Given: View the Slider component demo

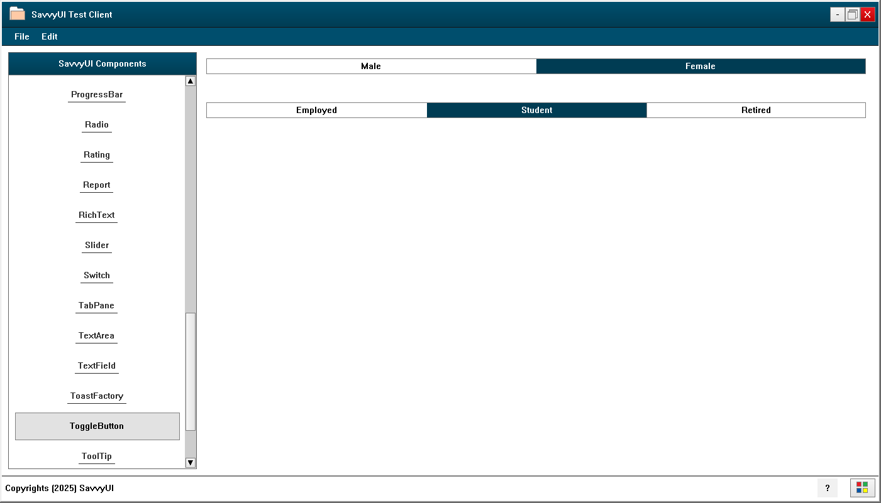Looking at the screenshot, I should 96,245.
